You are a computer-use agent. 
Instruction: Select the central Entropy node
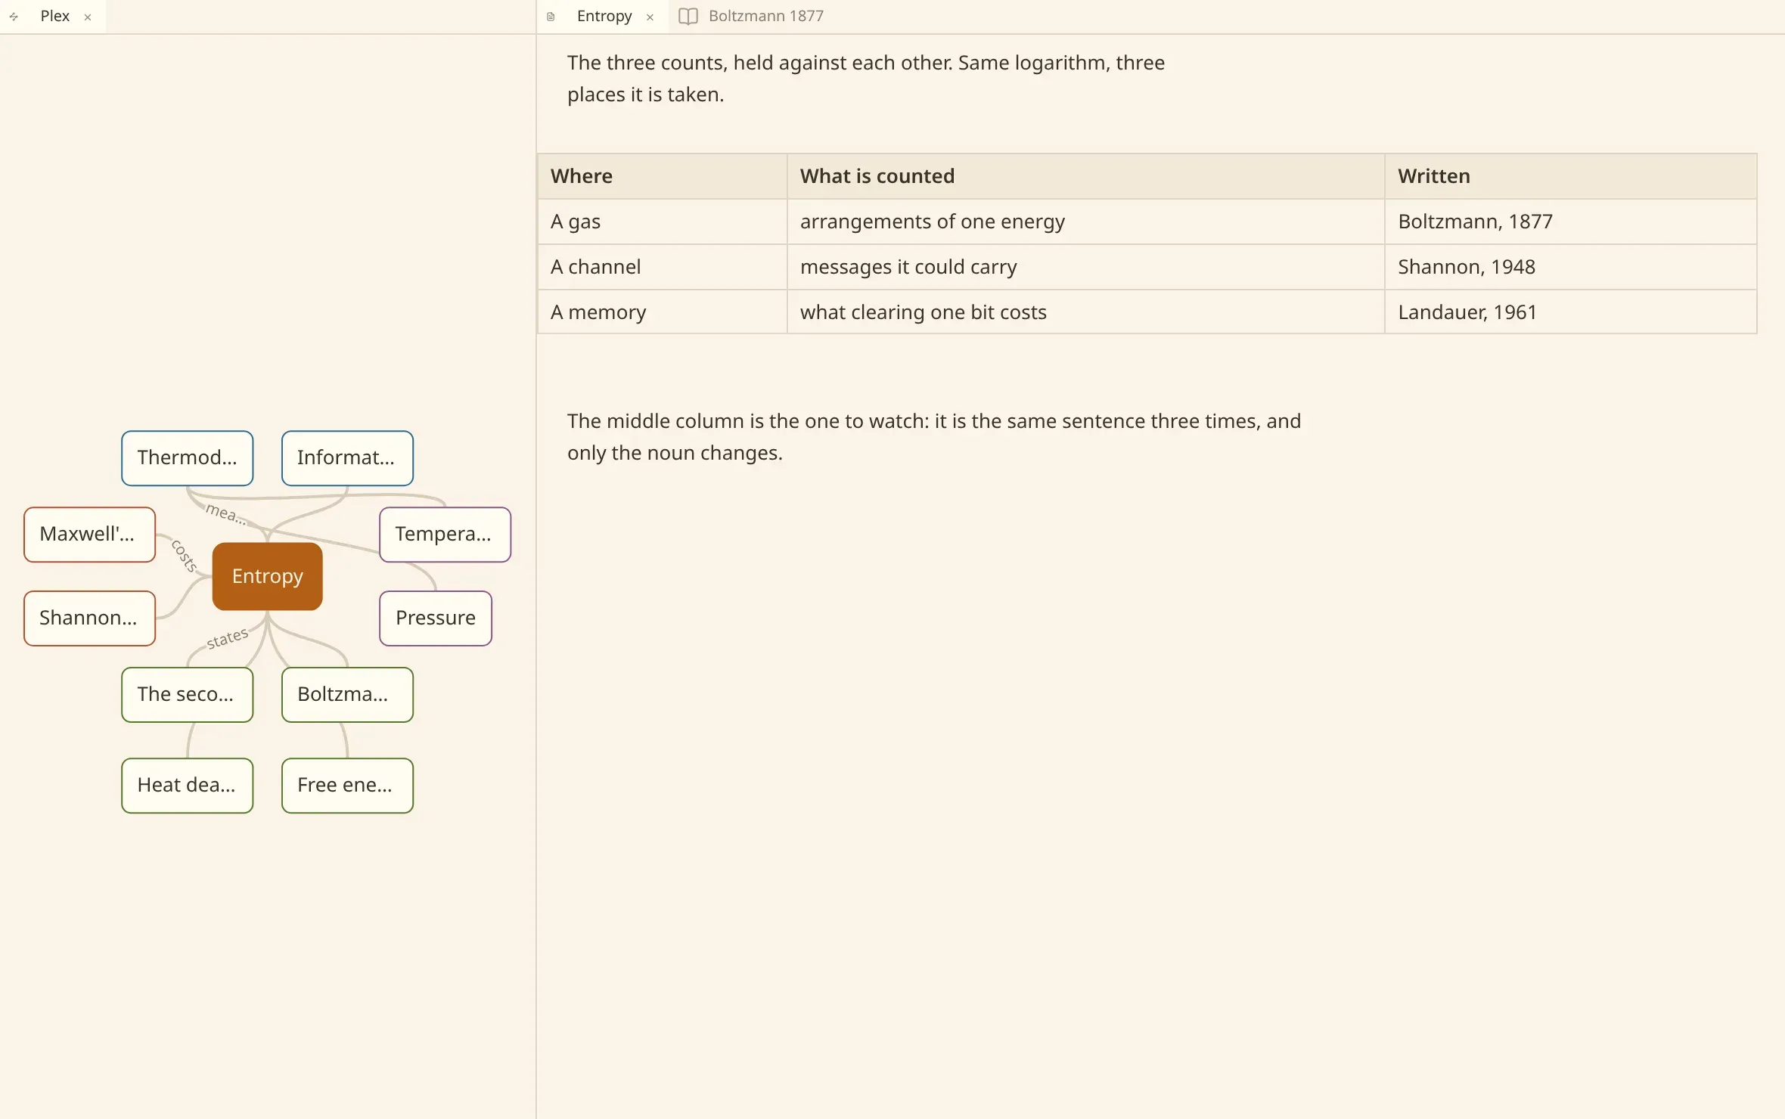click(x=268, y=576)
